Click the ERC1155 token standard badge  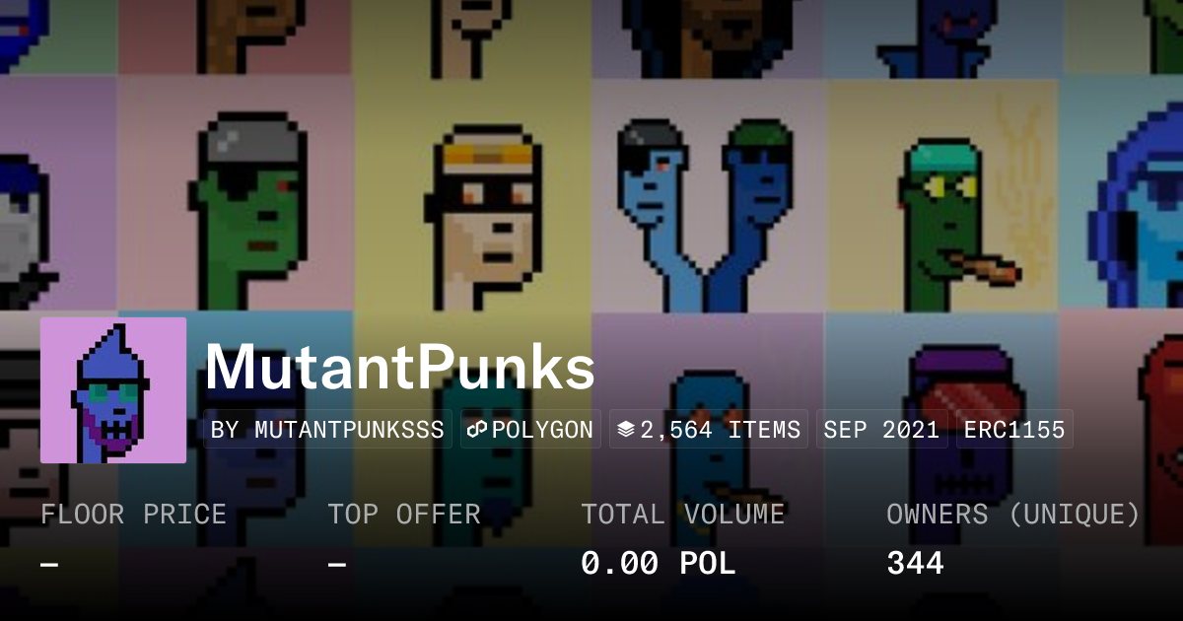click(x=1014, y=430)
